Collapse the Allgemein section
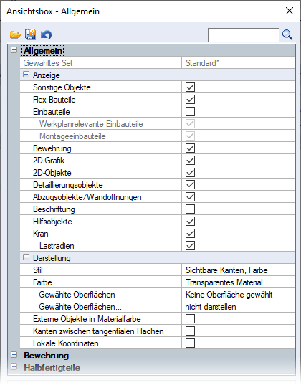Image resolution: width=301 pixels, height=385 pixels. [14, 50]
